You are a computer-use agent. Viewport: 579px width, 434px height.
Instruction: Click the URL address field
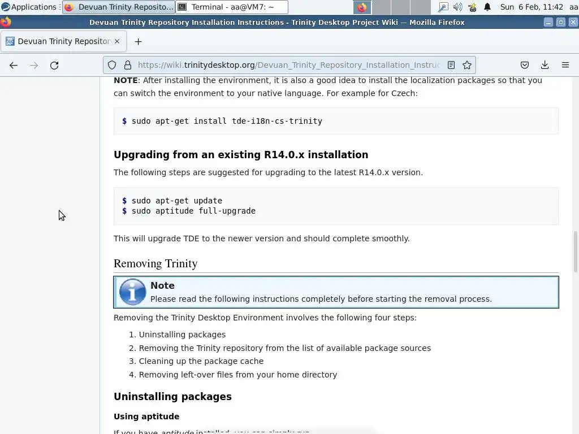[289, 65]
